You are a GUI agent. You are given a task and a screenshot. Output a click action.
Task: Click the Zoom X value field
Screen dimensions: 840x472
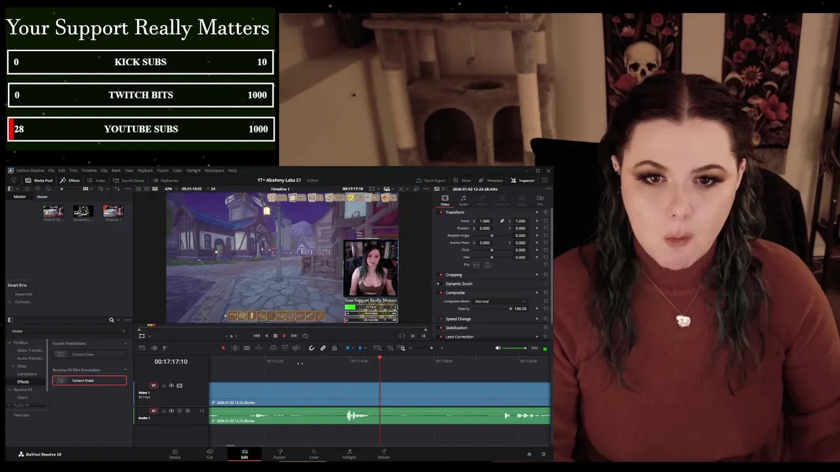click(485, 221)
